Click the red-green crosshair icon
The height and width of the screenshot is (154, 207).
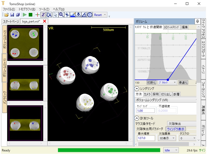coord(38,15)
